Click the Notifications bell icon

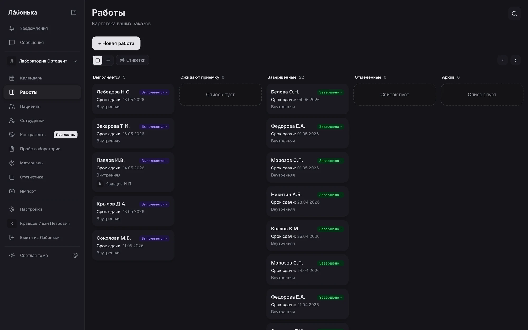pos(12,28)
